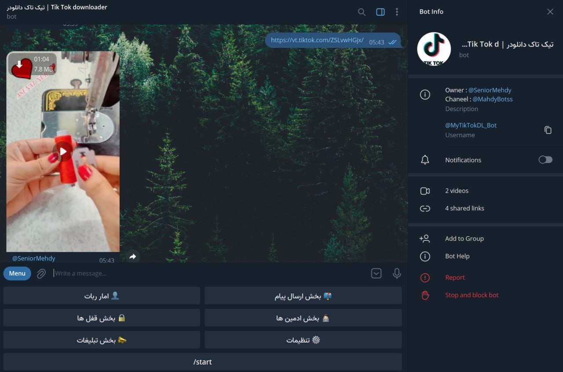Toggle the right sidebar panel icon
563x372 pixels.
point(380,12)
